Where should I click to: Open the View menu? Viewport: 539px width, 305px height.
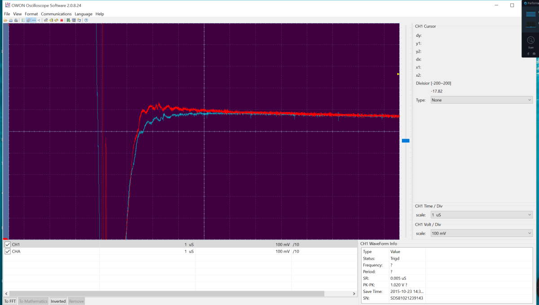[x=18, y=14]
